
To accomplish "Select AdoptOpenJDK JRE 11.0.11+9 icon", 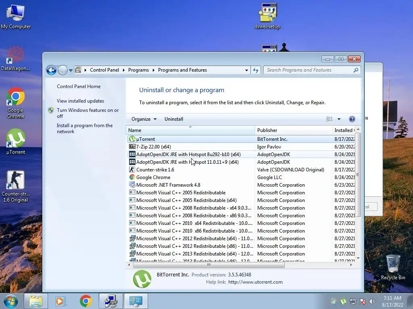I will [132, 162].
